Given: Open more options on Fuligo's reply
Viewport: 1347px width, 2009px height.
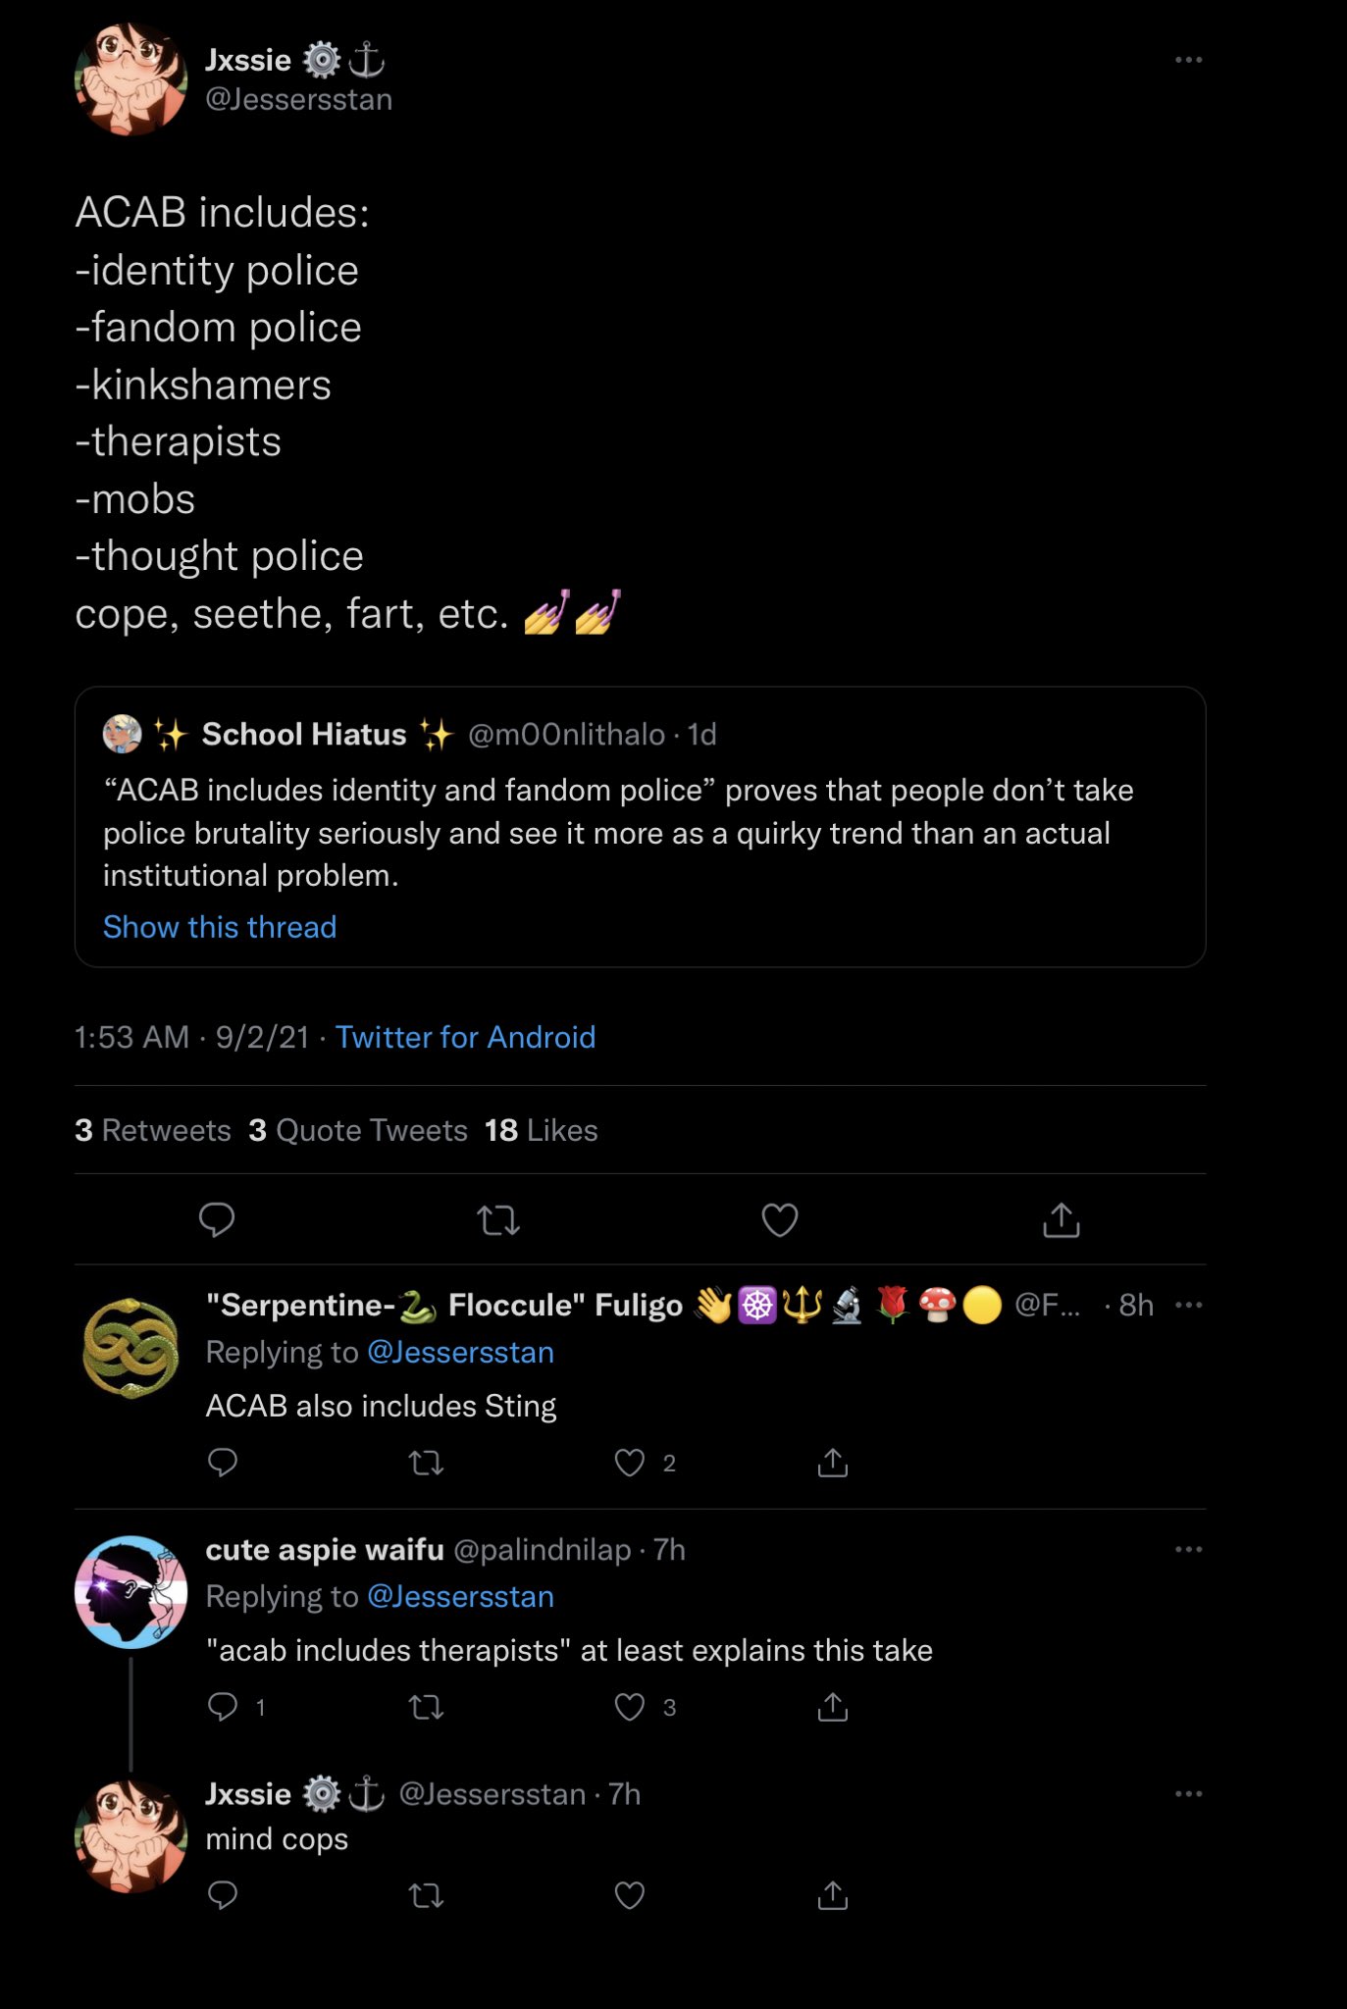Looking at the screenshot, I should click(x=1188, y=1305).
